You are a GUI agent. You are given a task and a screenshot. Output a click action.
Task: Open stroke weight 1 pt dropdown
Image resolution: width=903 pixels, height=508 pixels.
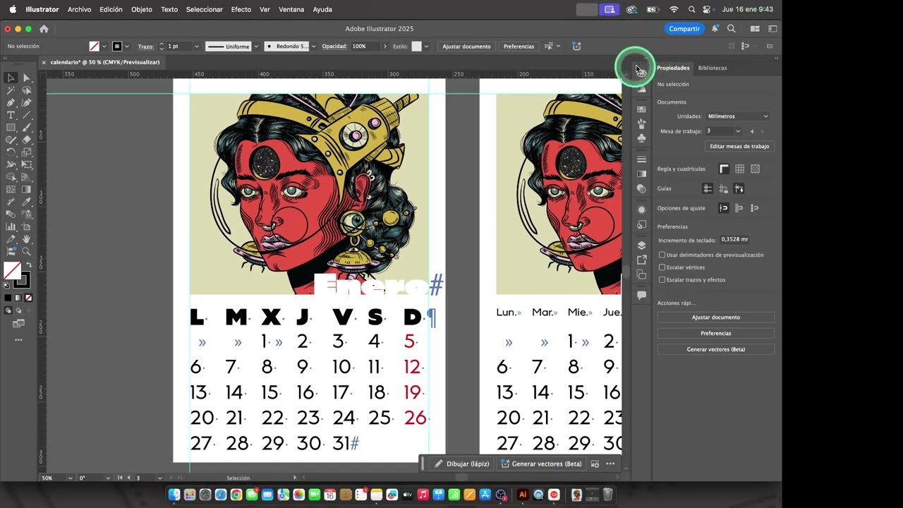196,47
